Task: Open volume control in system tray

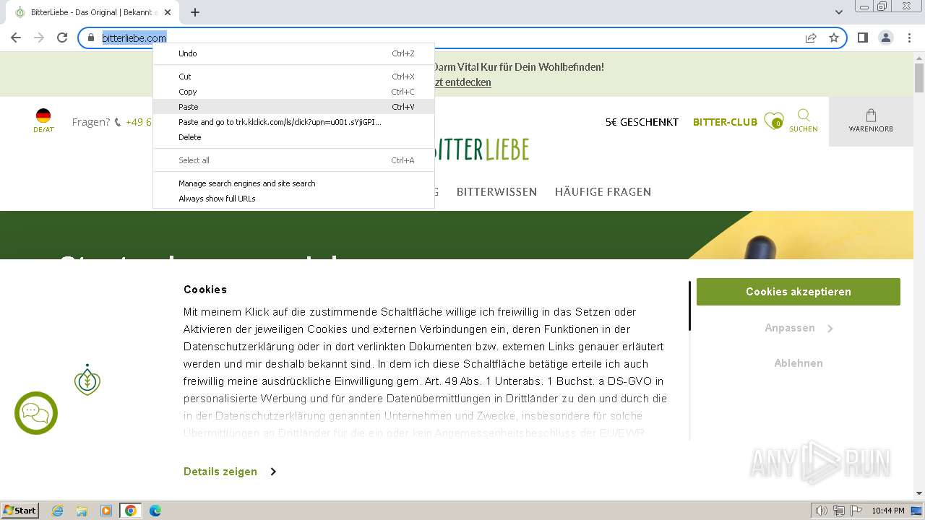Action: 822,511
